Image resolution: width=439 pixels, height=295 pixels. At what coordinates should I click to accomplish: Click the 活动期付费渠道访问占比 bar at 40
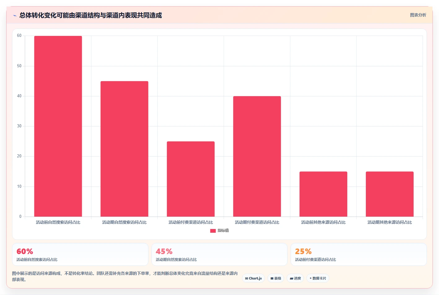[257, 156]
